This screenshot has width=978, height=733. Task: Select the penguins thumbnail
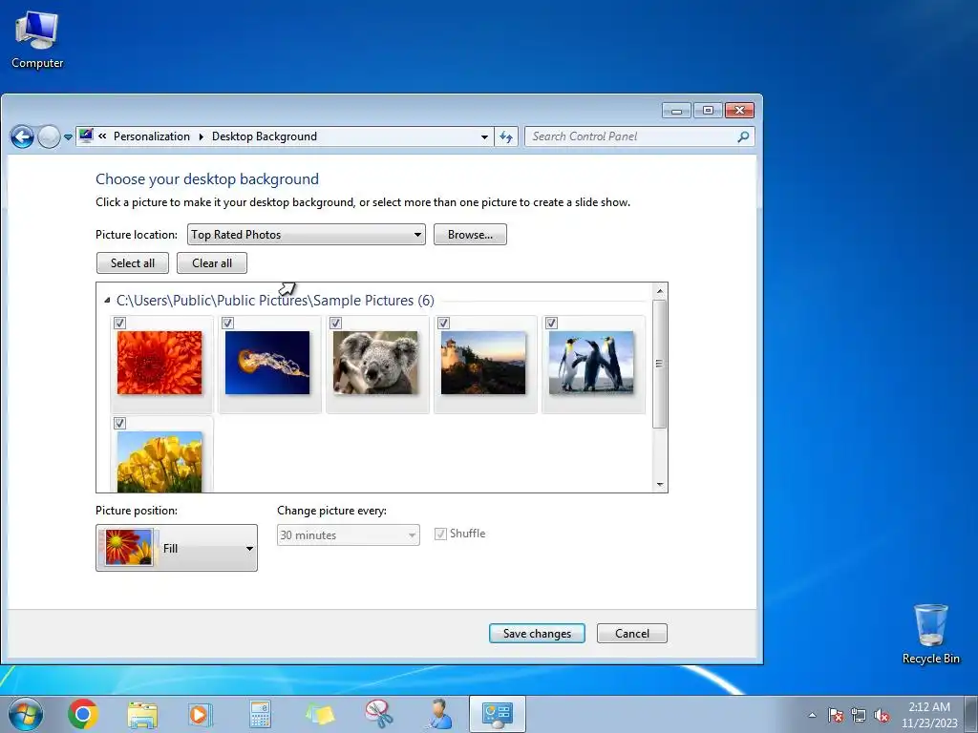click(x=591, y=363)
